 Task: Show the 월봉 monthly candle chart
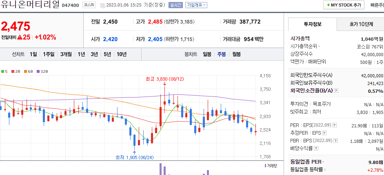237,54
